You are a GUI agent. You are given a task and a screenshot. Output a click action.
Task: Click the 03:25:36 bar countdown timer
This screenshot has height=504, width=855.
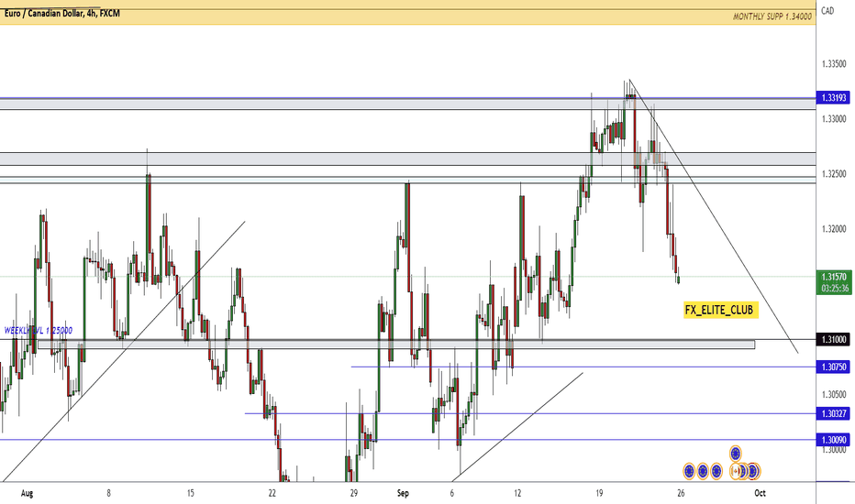[x=834, y=289]
